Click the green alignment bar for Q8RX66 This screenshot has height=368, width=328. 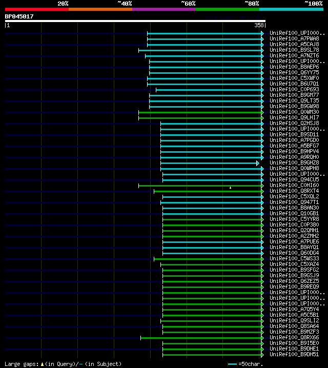pyautogui.click(x=202, y=338)
